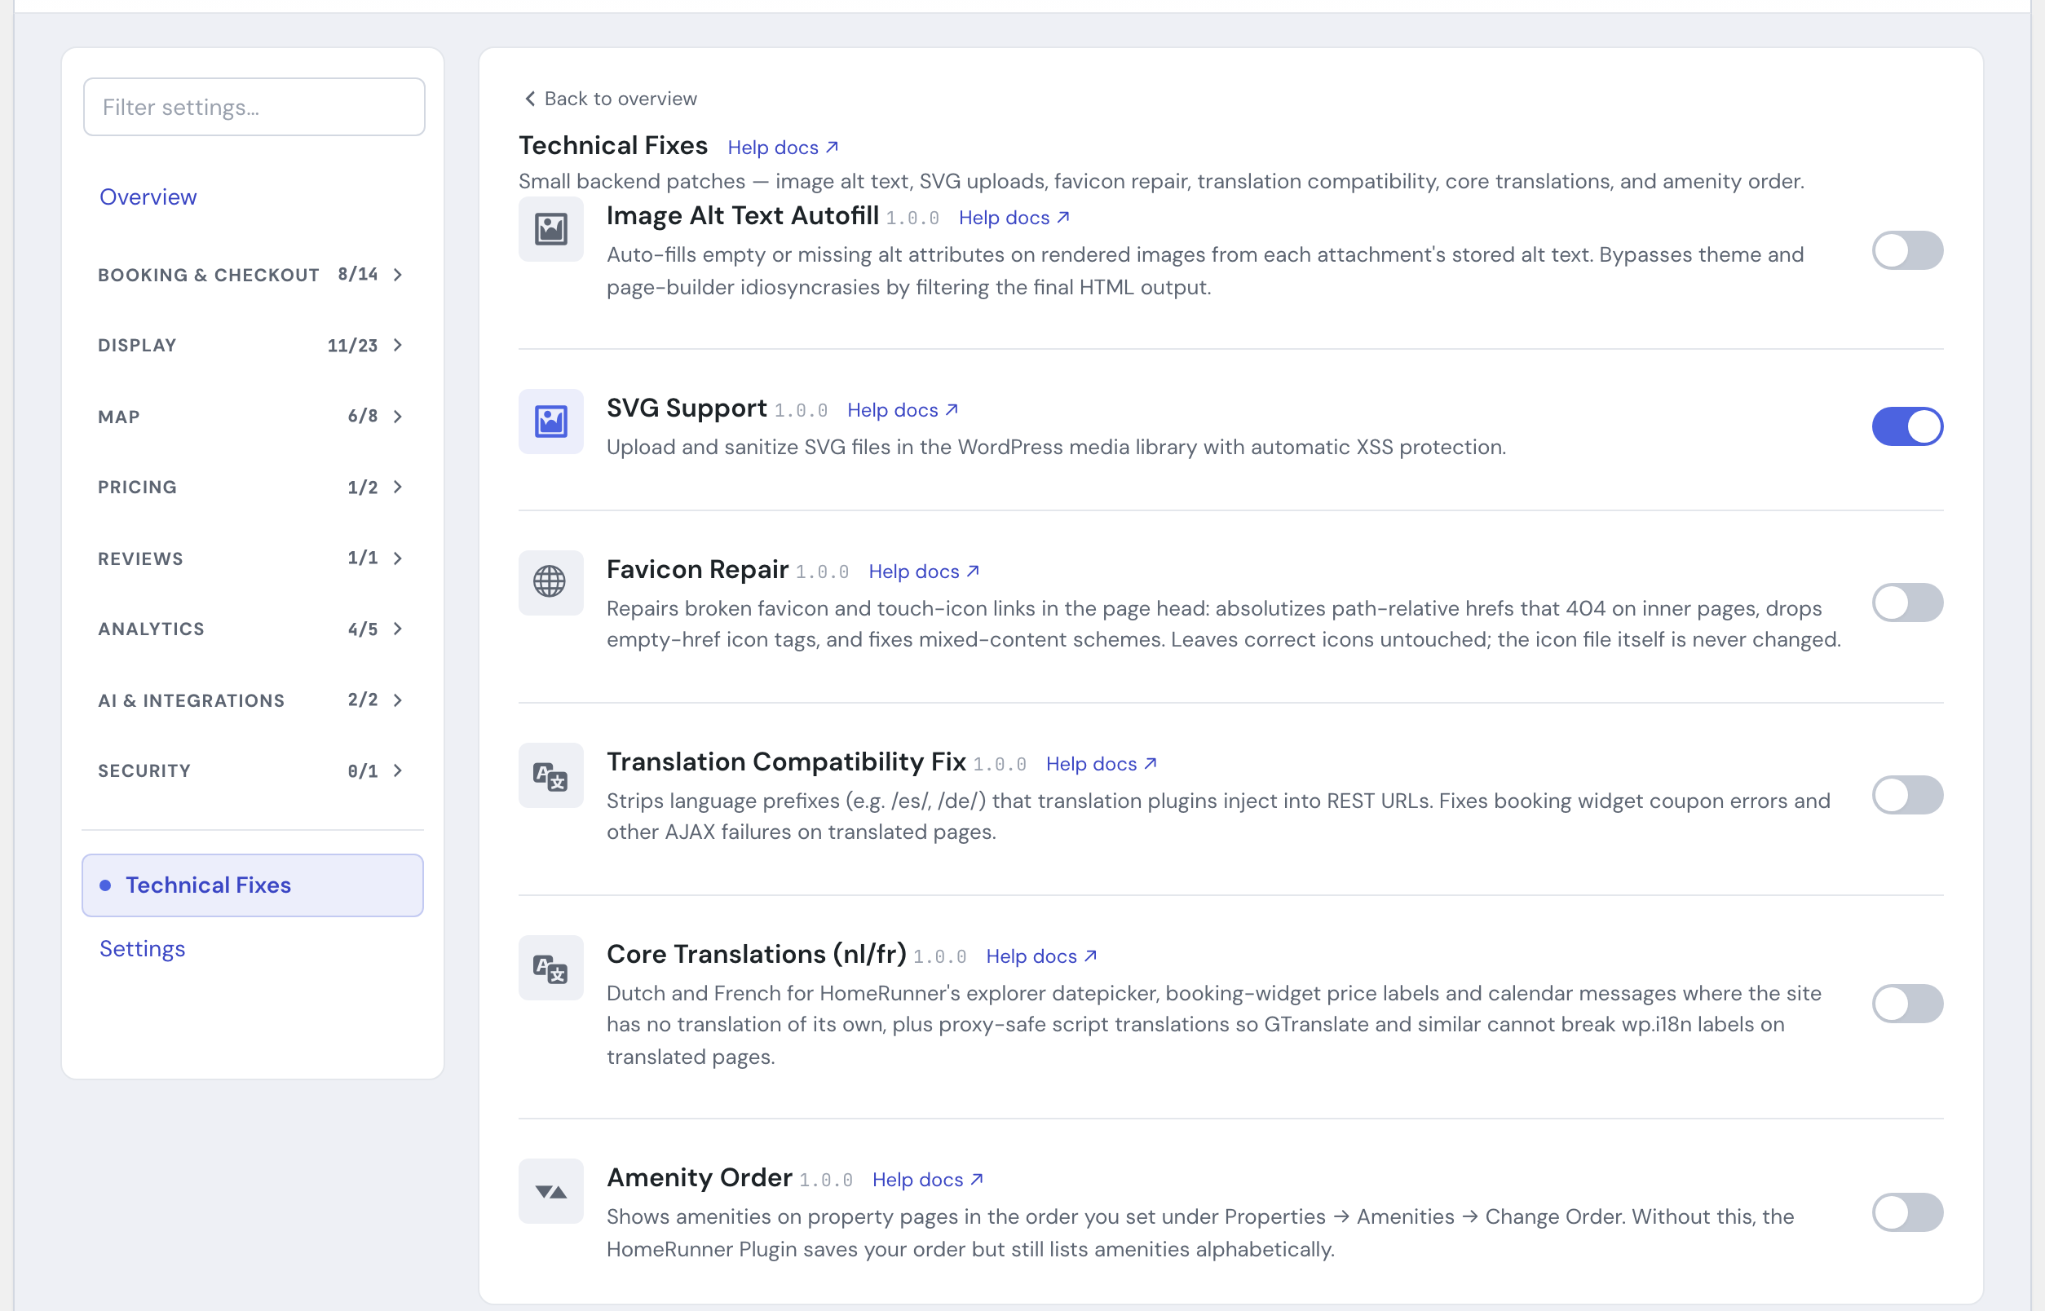The height and width of the screenshot is (1311, 2045).
Task: Click the 8/14 count for Booking & Checkout
Action: click(x=358, y=274)
